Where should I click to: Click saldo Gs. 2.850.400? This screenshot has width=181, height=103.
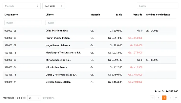click(x=115, y=60)
